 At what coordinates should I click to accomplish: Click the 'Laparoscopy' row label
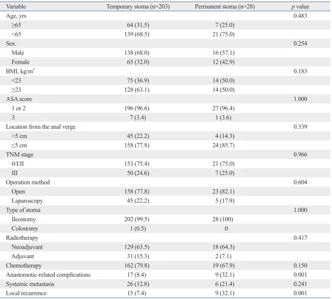click(27, 201)
